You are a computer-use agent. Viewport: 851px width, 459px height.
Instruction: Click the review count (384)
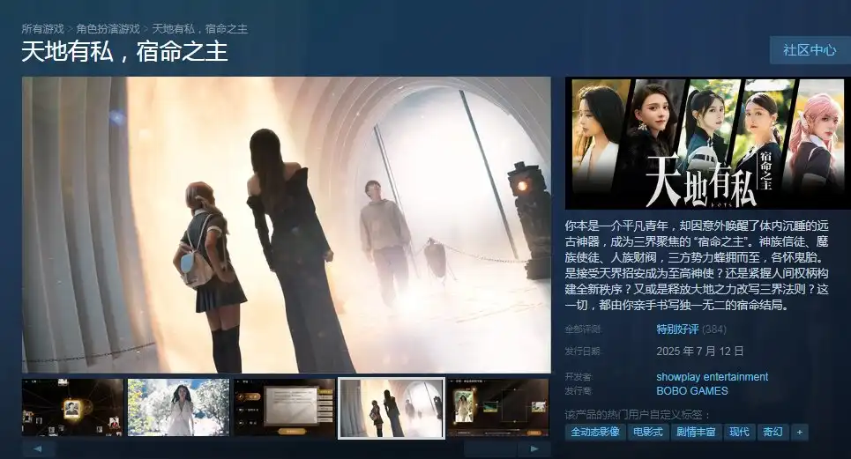point(714,329)
